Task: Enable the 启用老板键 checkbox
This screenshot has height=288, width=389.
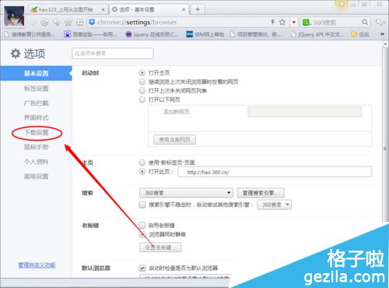Action: coord(142,225)
